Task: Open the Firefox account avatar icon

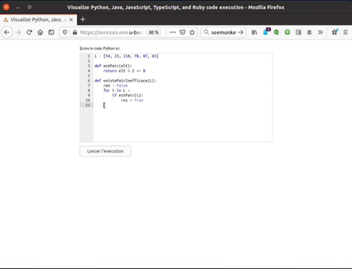Action: tap(309, 33)
